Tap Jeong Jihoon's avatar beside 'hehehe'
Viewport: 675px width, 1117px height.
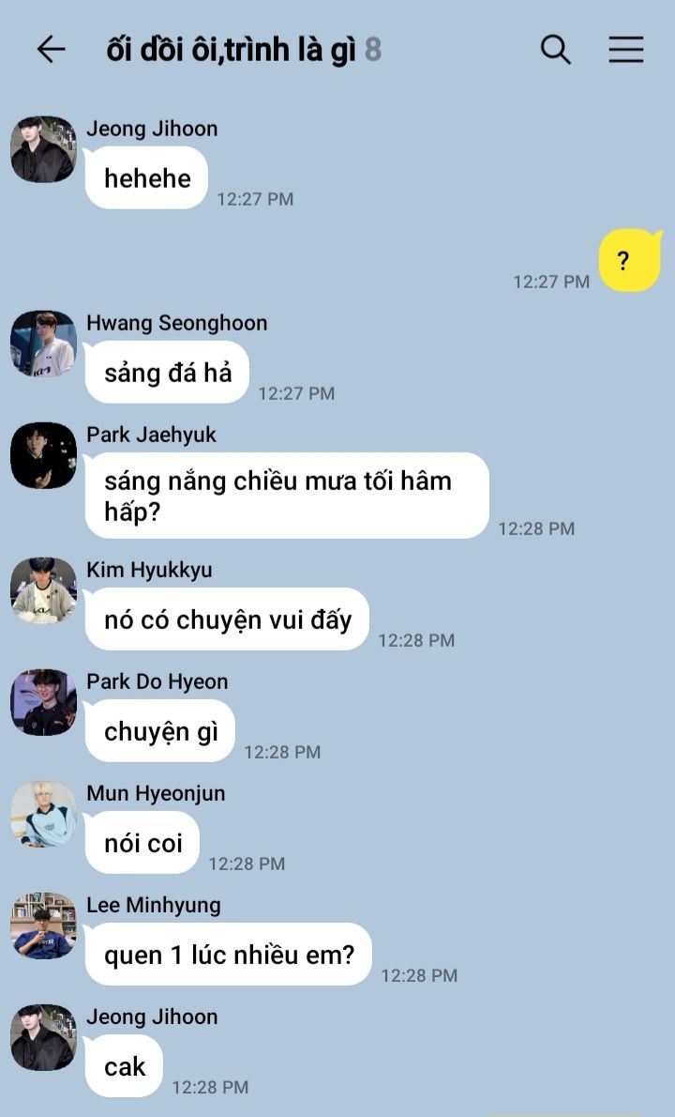43,149
